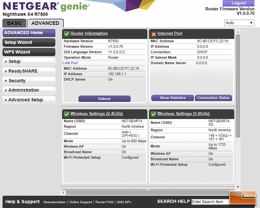Switch to the BASIC tab
The width and height of the screenshot is (260, 208).
[x=14, y=23]
